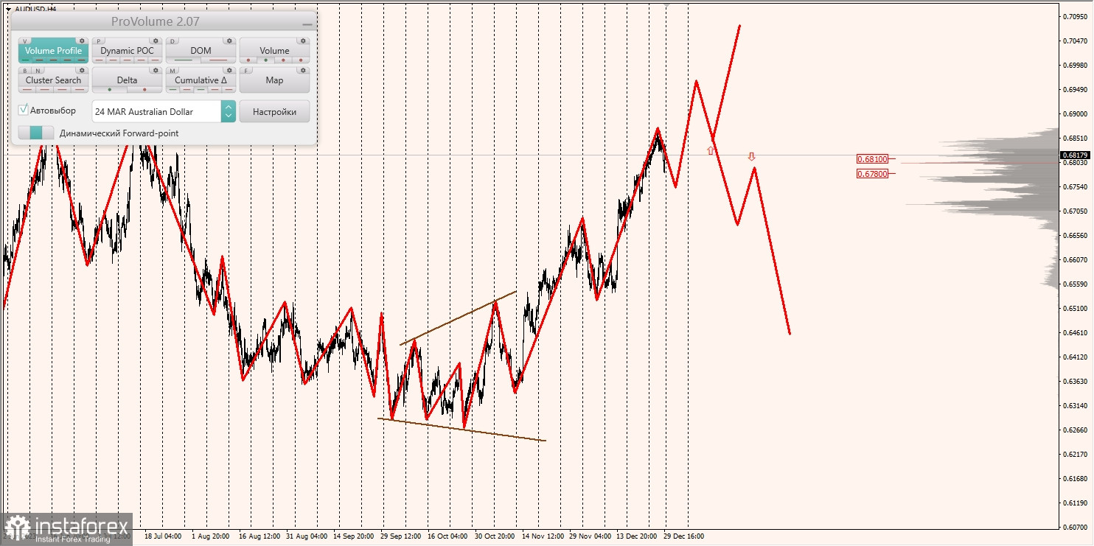Click the 0.60700 value on price axis
The width and height of the screenshot is (1094, 546).
click(x=1074, y=528)
